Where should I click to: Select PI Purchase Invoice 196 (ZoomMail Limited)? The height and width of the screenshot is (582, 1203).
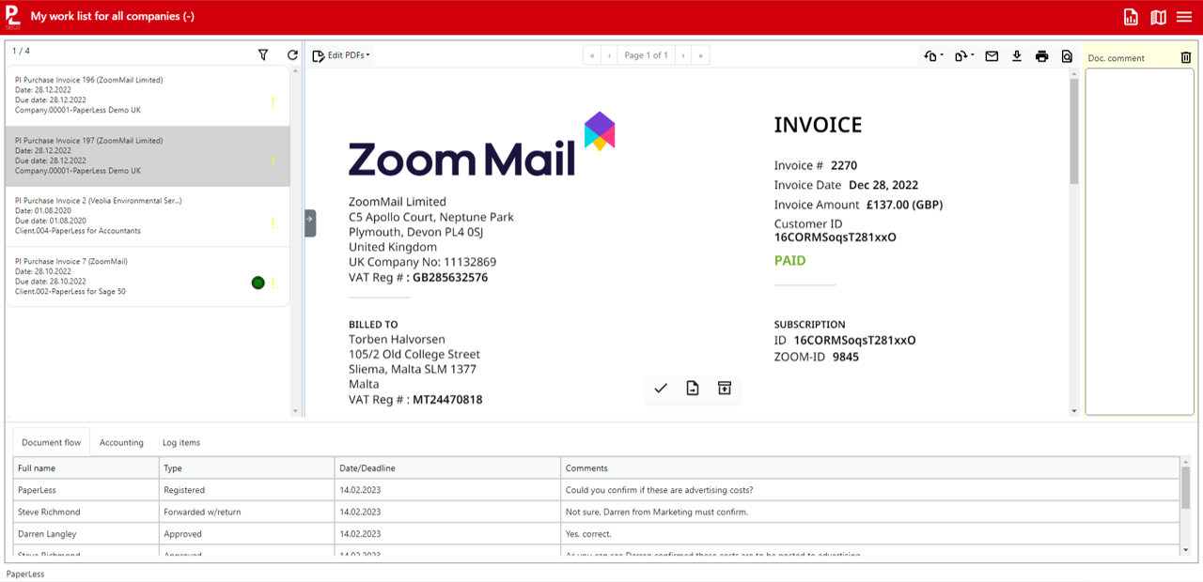pyautogui.click(x=148, y=96)
